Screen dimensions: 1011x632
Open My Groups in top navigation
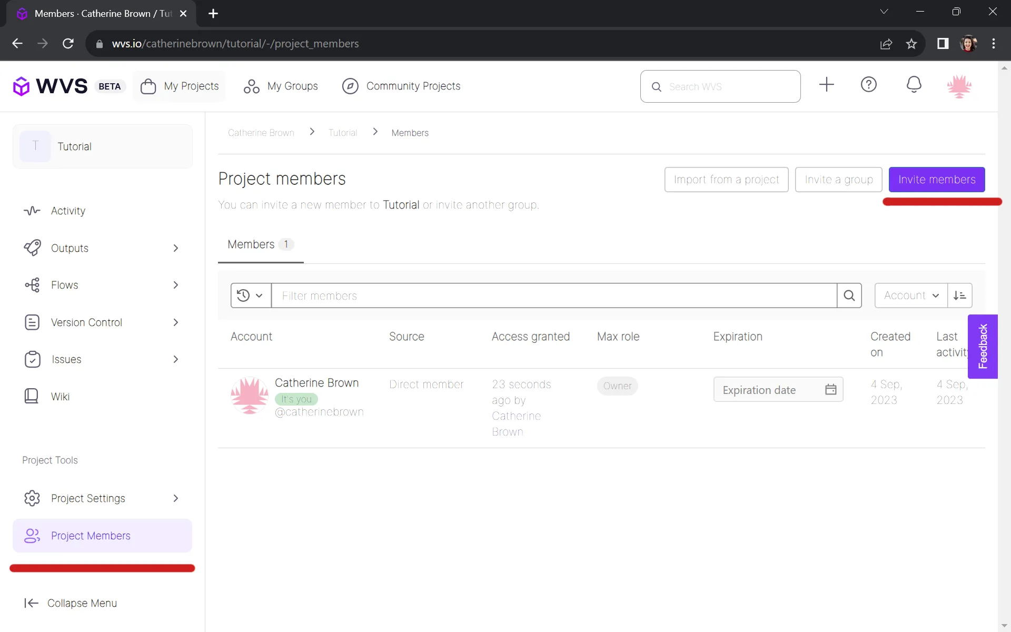click(x=281, y=86)
